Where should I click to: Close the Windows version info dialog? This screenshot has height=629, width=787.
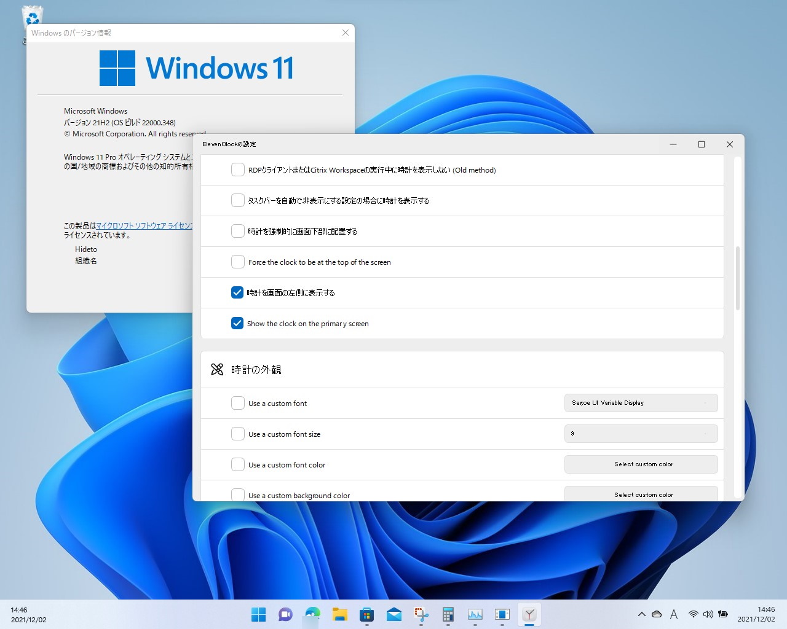coord(345,33)
